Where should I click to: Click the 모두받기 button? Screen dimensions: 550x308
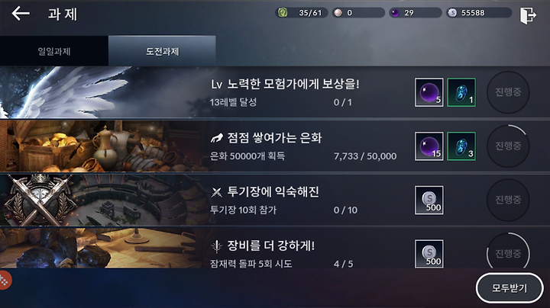click(x=510, y=288)
